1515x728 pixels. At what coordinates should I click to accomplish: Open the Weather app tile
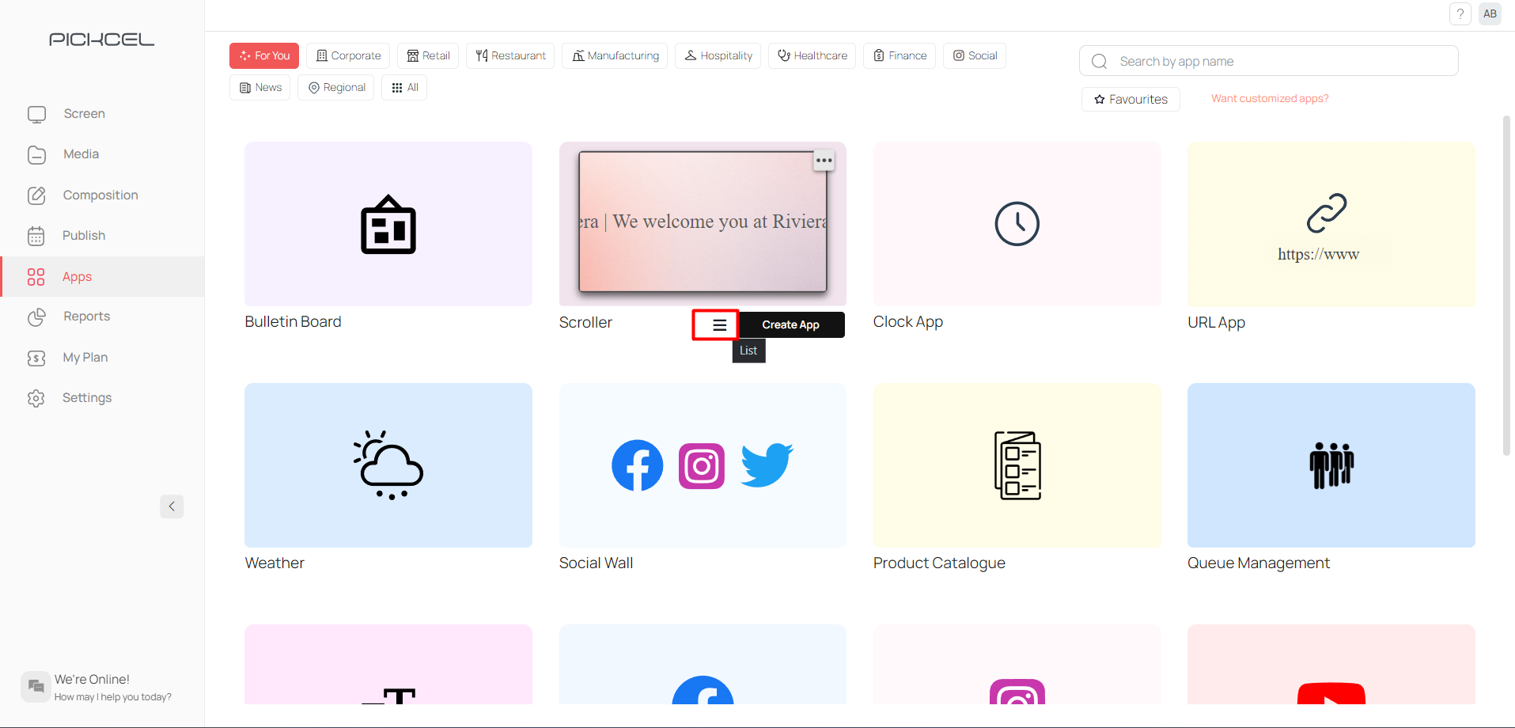(x=388, y=465)
